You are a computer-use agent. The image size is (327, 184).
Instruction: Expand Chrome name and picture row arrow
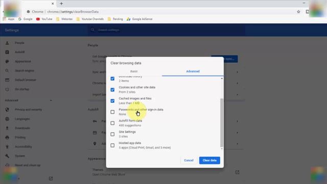(237, 83)
